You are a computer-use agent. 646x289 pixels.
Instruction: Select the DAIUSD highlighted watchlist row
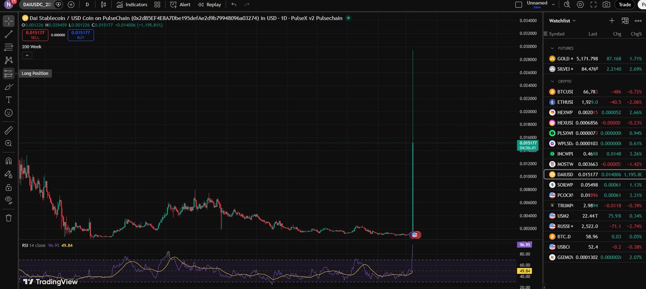click(x=595, y=175)
